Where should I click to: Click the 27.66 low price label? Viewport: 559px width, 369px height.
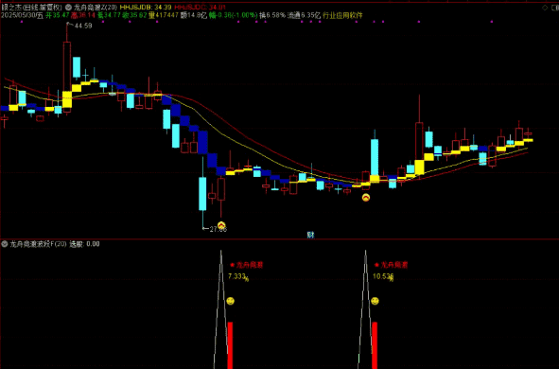(x=218, y=229)
